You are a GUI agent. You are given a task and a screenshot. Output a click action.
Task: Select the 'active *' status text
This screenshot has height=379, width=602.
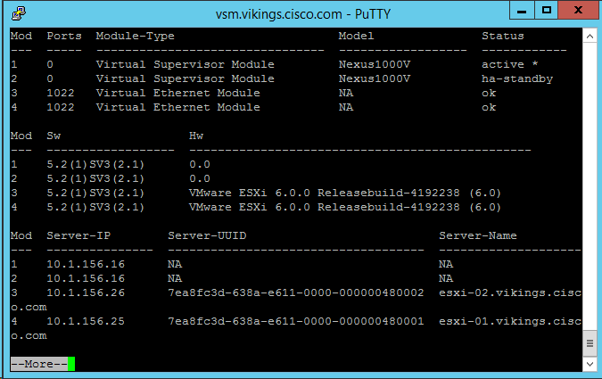pyautogui.click(x=510, y=64)
